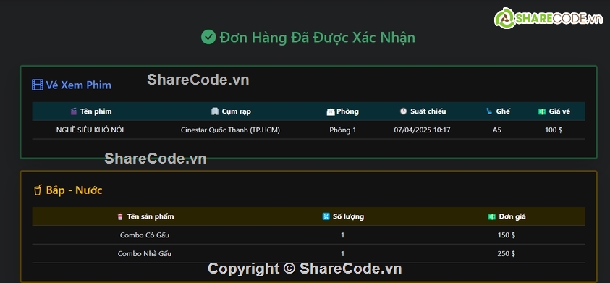610x283 pixels.
Task: Click the quantity 1 in Combo Có Gấu row
Action: 342,235
